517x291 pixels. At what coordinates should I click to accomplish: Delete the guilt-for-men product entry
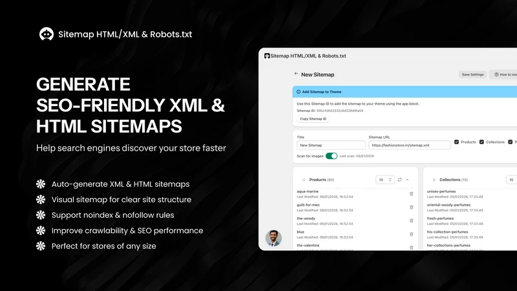click(x=411, y=208)
